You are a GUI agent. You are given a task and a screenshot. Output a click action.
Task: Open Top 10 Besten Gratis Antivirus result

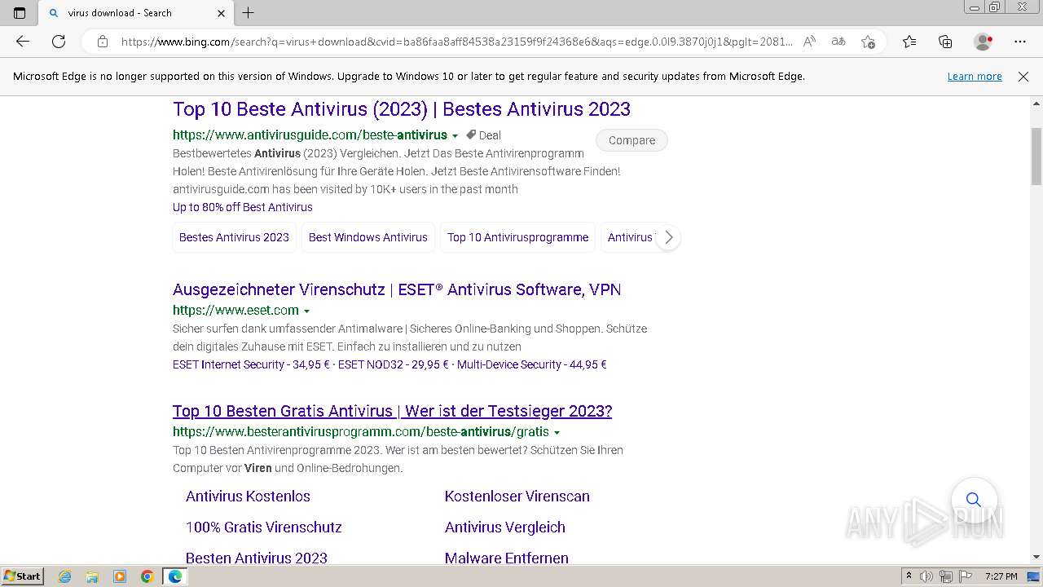coord(392,411)
